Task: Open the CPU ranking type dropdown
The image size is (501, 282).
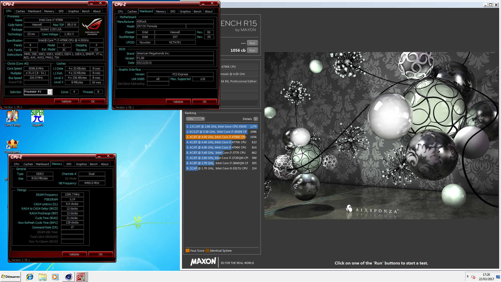Action: pos(195,119)
